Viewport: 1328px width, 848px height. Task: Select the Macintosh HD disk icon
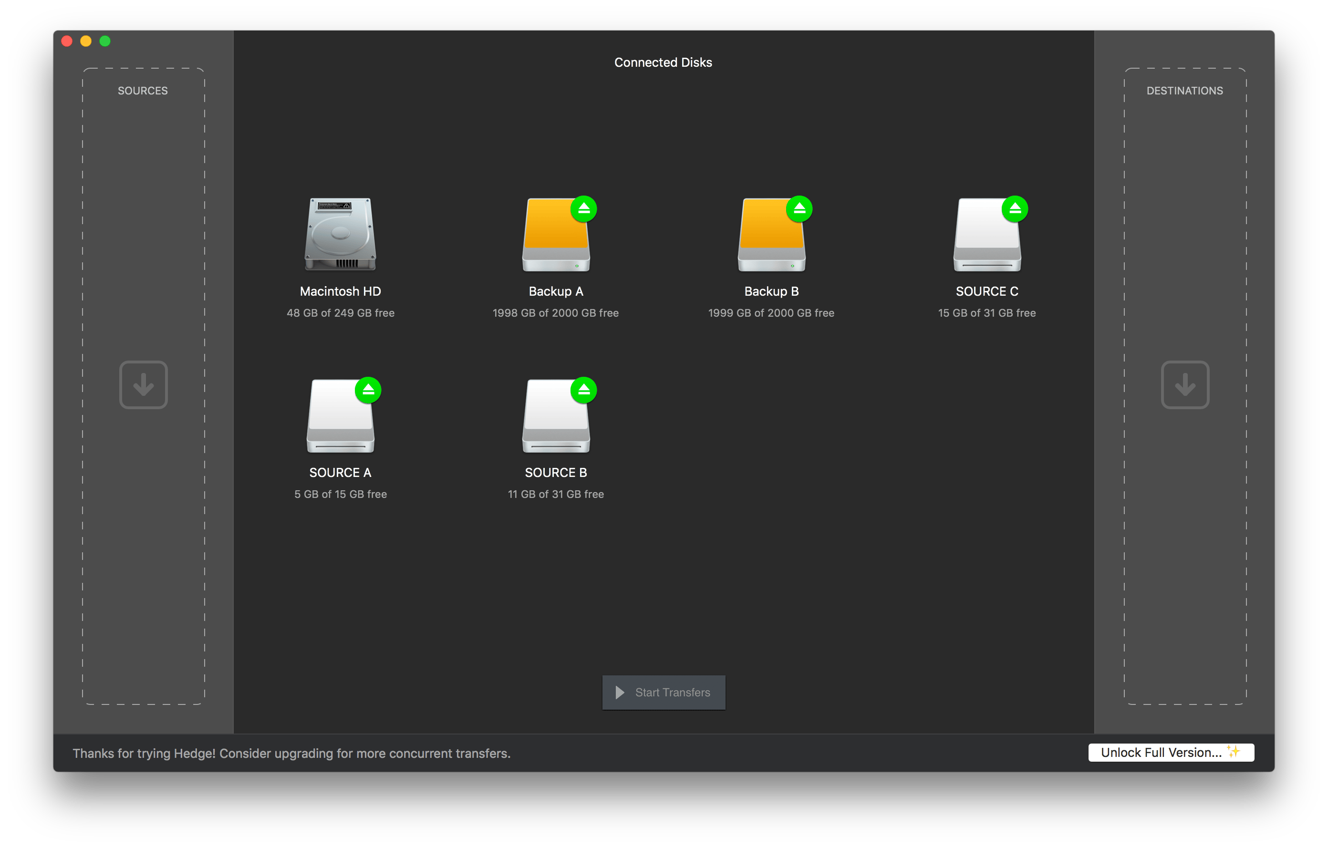(x=340, y=234)
